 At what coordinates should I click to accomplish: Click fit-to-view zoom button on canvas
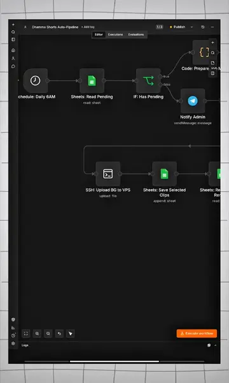pyautogui.click(x=26, y=333)
